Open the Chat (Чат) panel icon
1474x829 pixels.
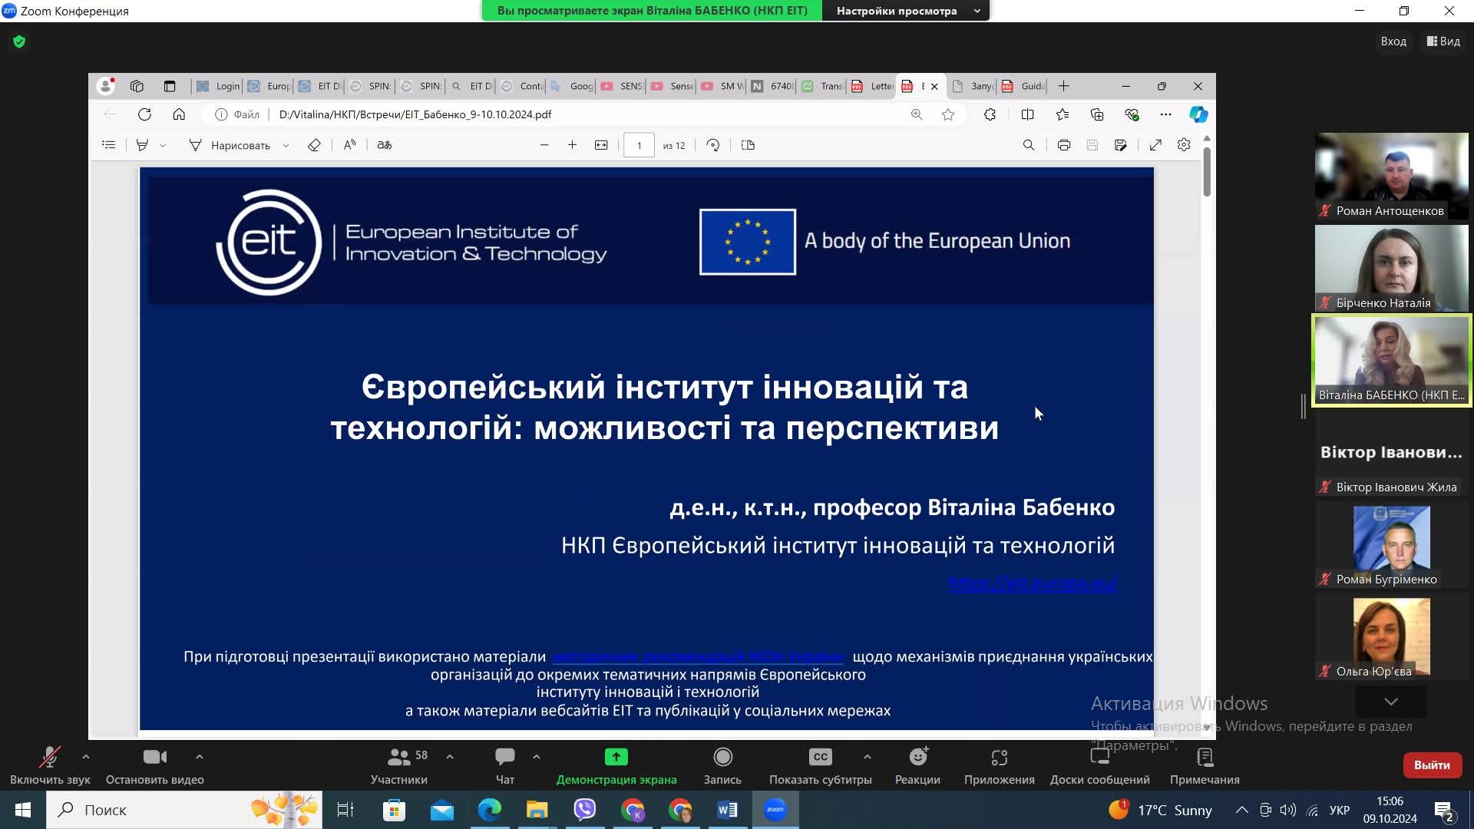coord(504,758)
